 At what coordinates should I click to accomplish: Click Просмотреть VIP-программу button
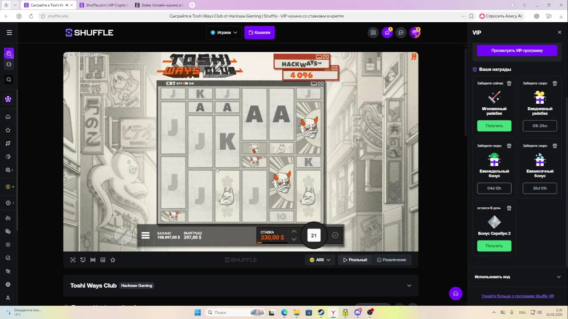tap(517, 51)
